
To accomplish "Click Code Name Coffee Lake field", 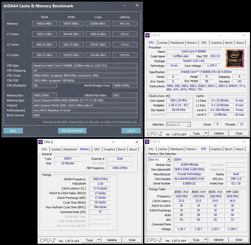I will (x=181, y=56).
